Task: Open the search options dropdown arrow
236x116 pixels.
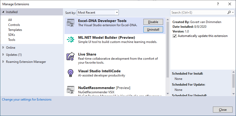Action: pos(233,13)
